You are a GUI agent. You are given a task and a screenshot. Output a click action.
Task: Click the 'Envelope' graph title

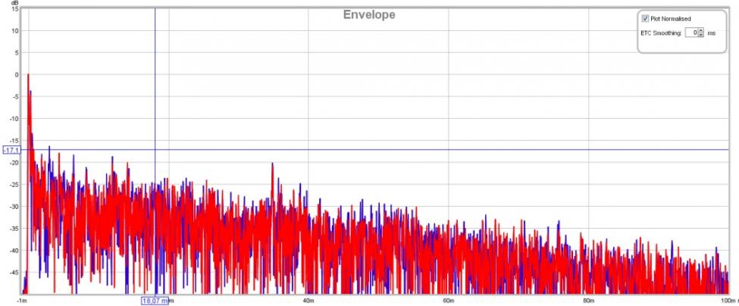[369, 14]
